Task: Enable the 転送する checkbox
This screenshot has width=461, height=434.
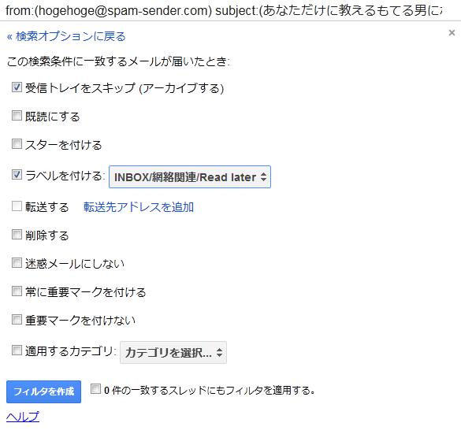Action: point(17,206)
